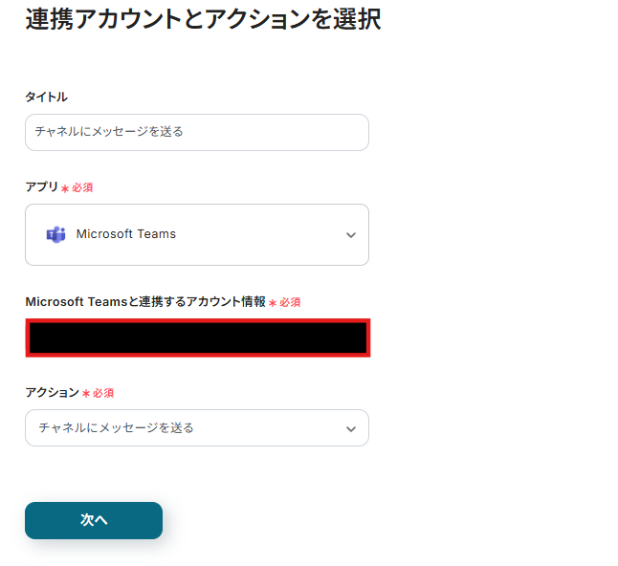
Task: Click the アクション field label
Action: coord(52,393)
